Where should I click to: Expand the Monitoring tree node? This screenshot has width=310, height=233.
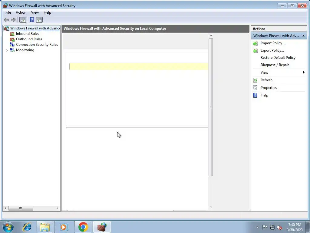(7, 50)
